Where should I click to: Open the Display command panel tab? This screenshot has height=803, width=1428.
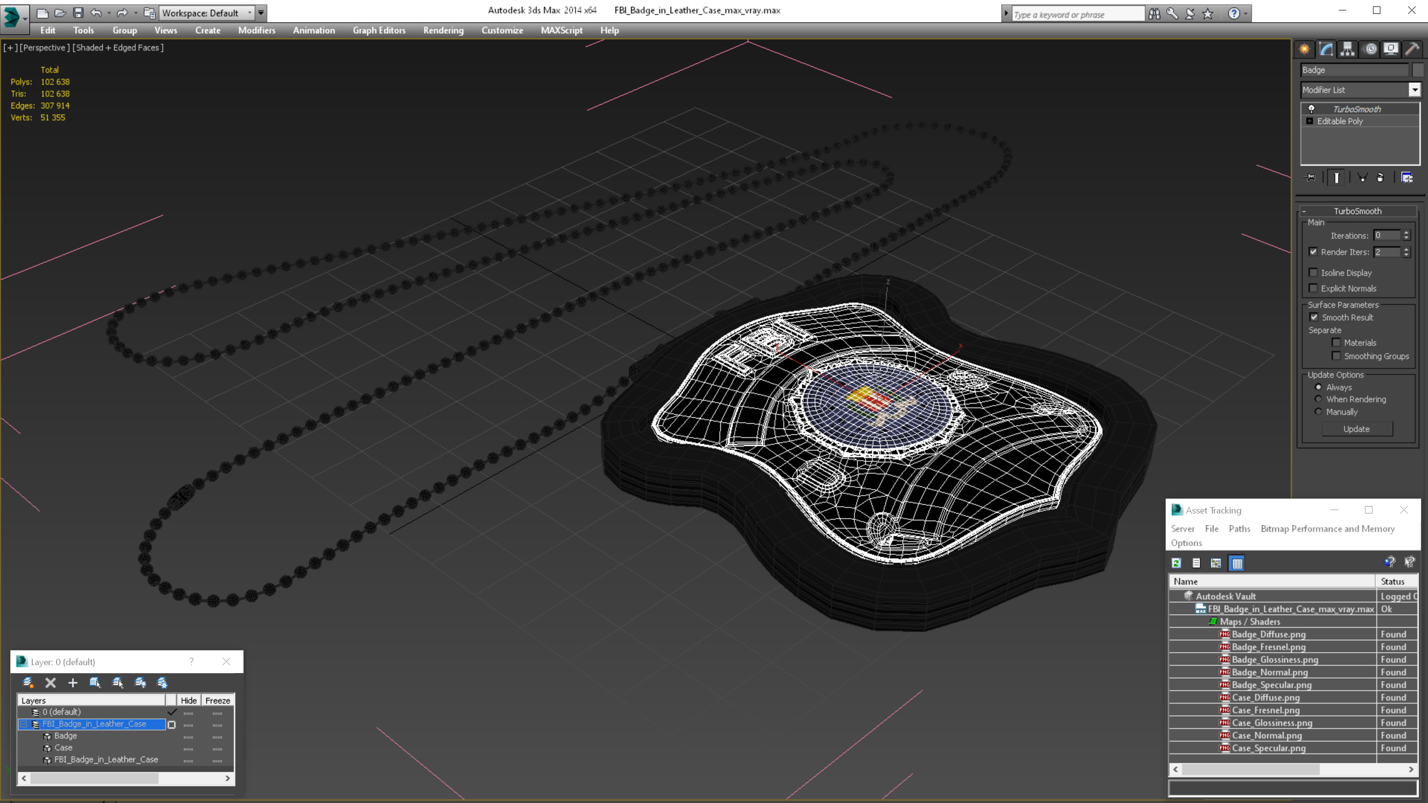point(1391,50)
